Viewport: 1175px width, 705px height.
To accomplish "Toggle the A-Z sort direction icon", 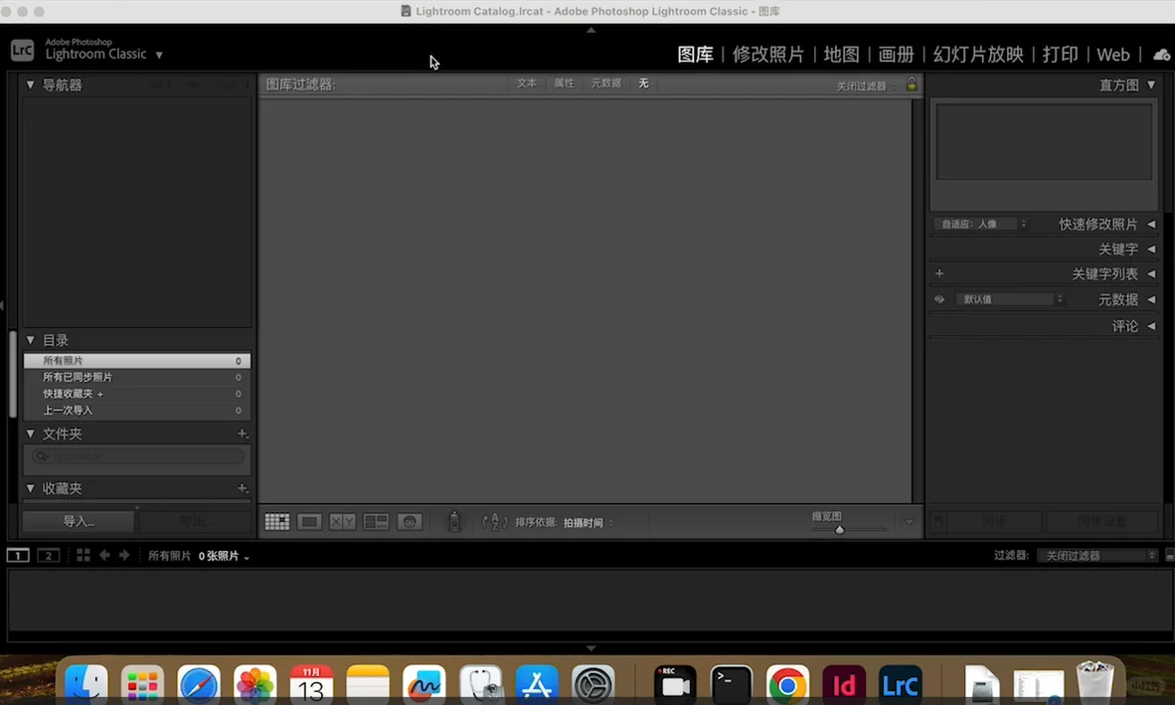I will pyautogui.click(x=494, y=522).
